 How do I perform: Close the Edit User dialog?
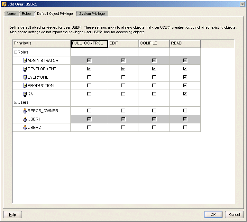(242, 4)
